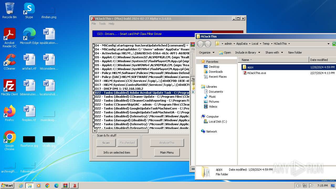Click Open in Explorer toolbar
Screen dimensions: 336x189
tap(225, 52)
